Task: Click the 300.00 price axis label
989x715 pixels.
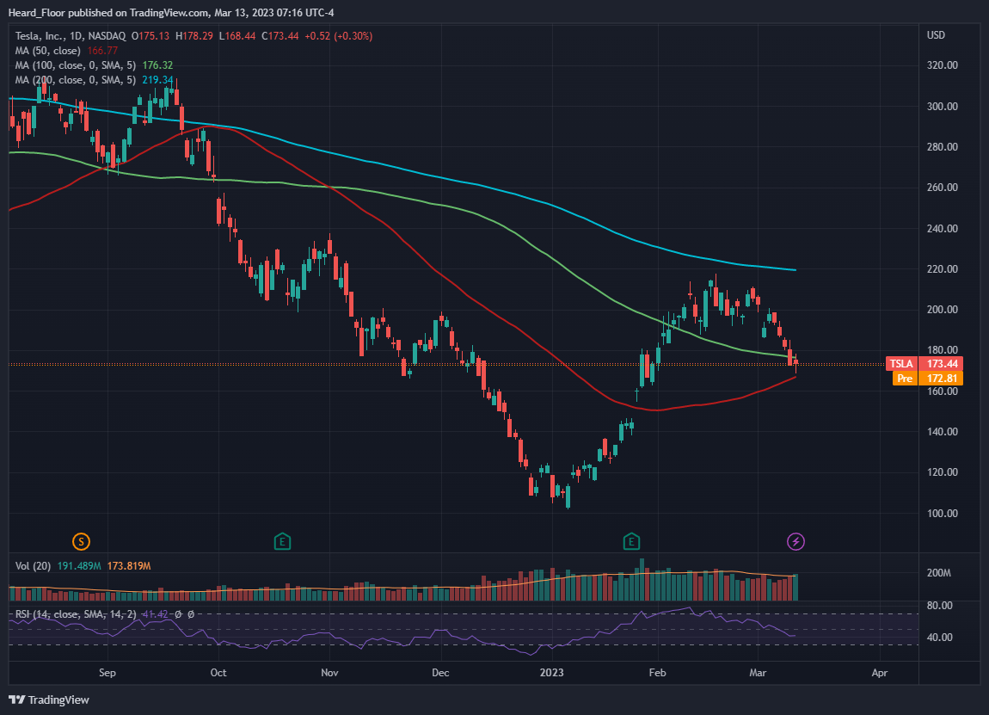Action: [943, 106]
